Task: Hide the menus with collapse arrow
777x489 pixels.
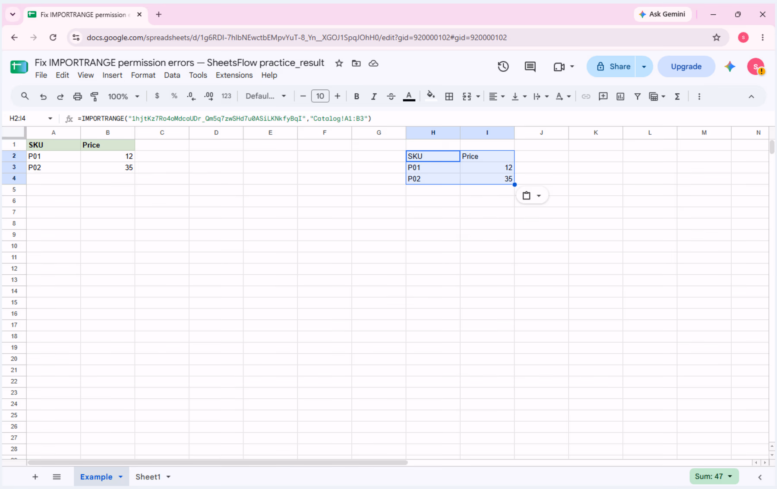Action: click(x=751, y=96)
